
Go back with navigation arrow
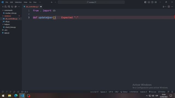[x=52, y=2]
